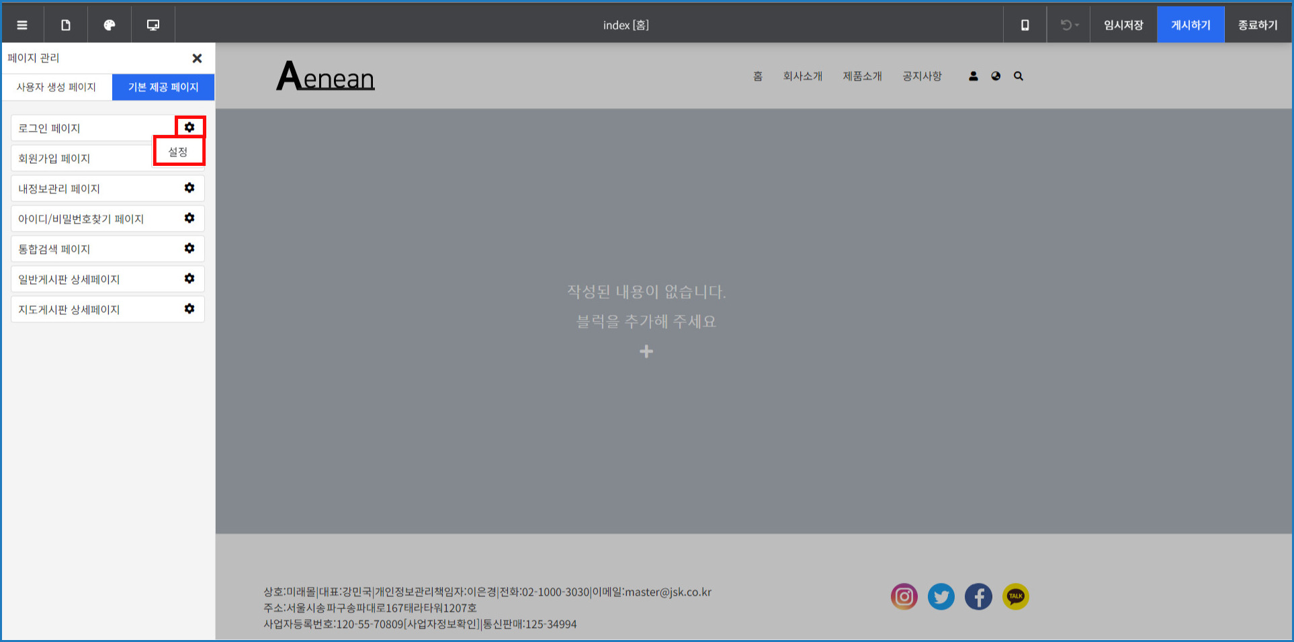This screenshot has width=1294, height=642.
Task: Click the desktop monitor preview icon
Action: pyautogui.click(x=153, y=25)
